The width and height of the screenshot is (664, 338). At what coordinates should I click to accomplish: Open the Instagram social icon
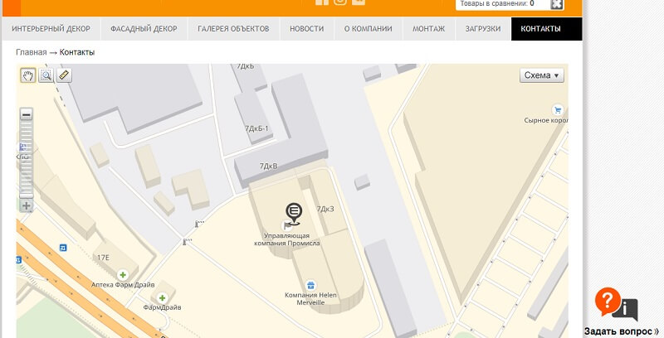(340, 2)
